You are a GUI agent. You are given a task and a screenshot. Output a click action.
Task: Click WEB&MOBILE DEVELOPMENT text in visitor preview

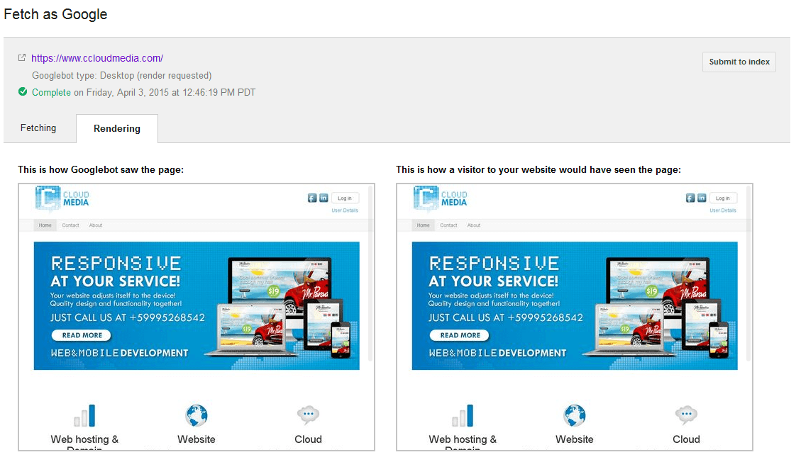coord(497,353)
